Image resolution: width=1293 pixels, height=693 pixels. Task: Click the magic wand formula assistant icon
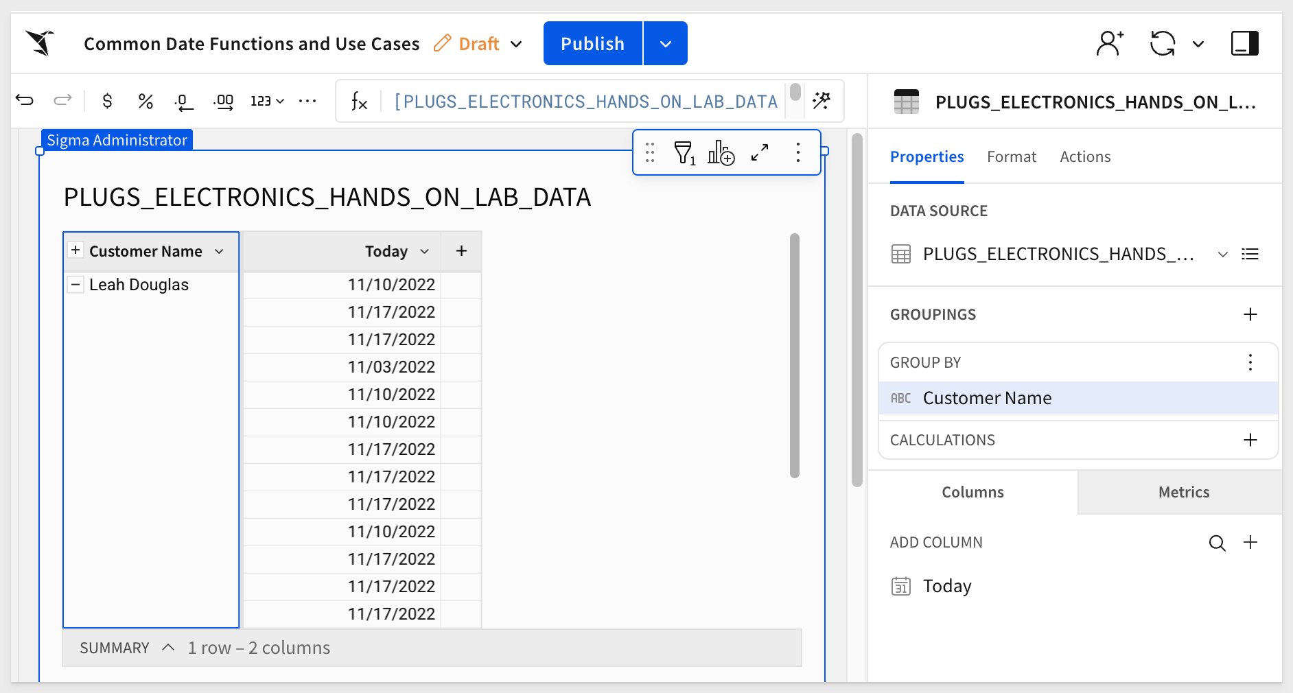822,101
